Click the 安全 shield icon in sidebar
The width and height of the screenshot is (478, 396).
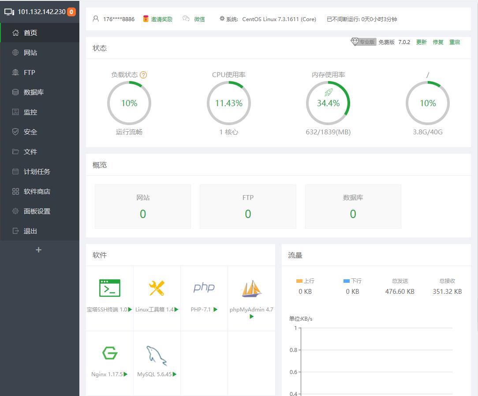click(15, 132)
